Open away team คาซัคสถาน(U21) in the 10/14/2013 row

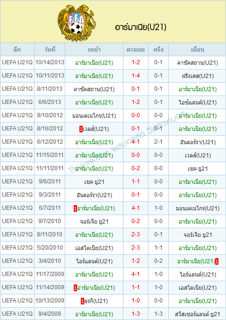click(x=198, y=63)
